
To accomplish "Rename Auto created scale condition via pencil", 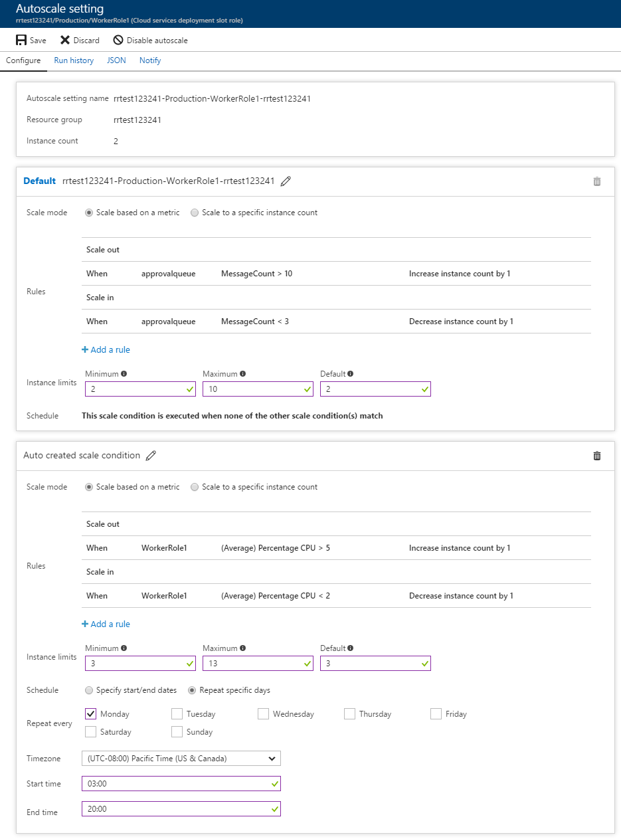I will pos(151,456).
